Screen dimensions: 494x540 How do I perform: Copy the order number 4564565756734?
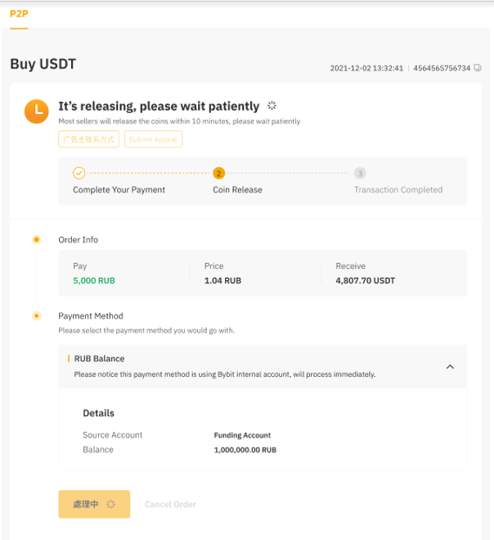478,68
